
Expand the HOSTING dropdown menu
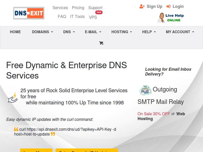tap(122, 32)
